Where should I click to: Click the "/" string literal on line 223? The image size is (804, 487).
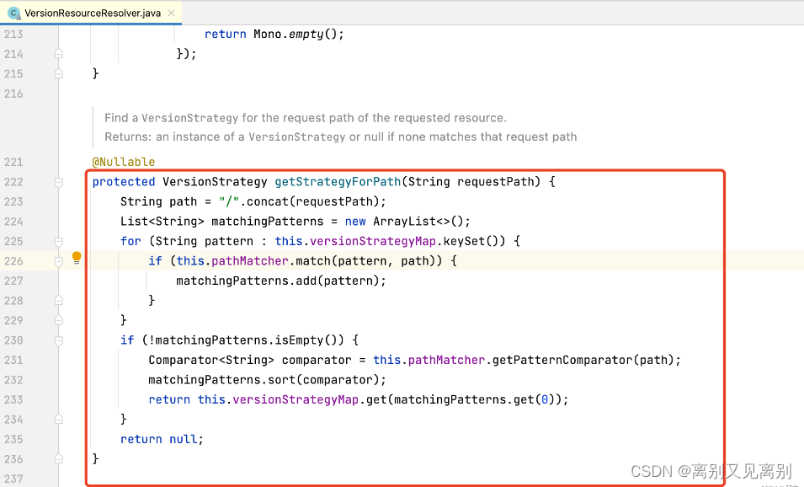(x=229, y=201)
